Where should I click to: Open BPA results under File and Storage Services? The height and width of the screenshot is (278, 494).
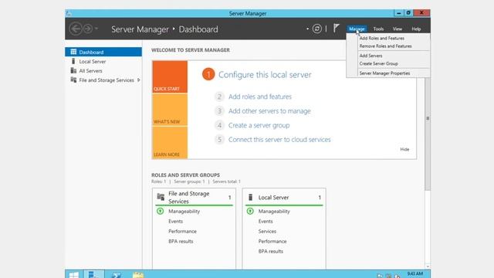pyautogui.click(x=181, y=242)
